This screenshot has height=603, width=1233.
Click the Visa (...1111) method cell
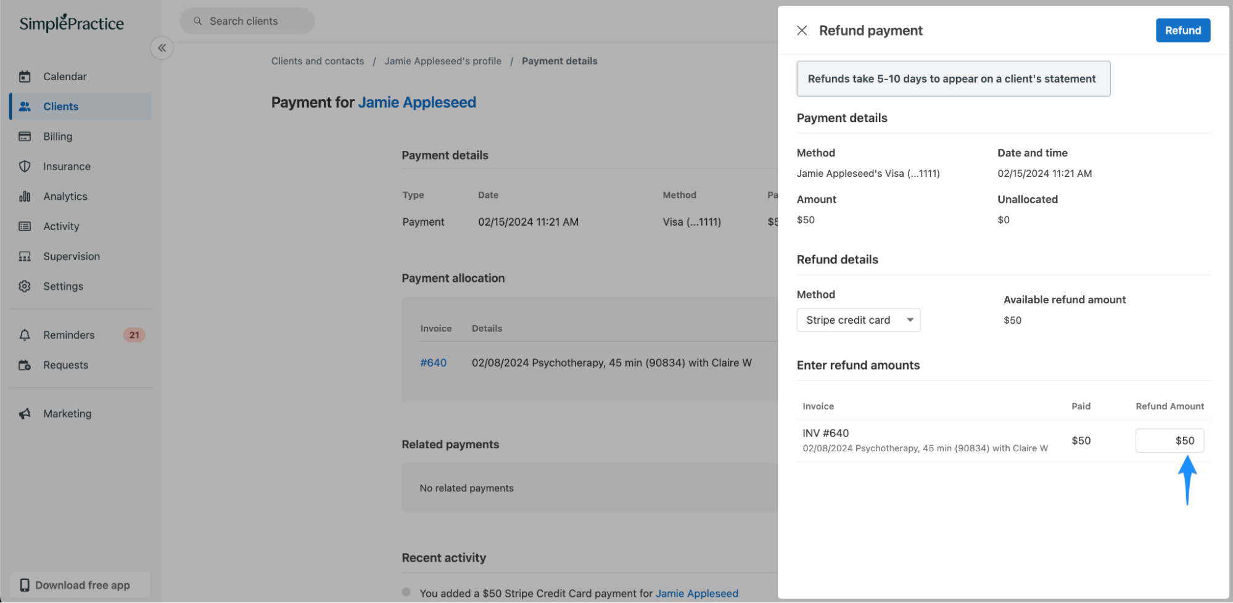pyautogui.click(x=691, y=222)
